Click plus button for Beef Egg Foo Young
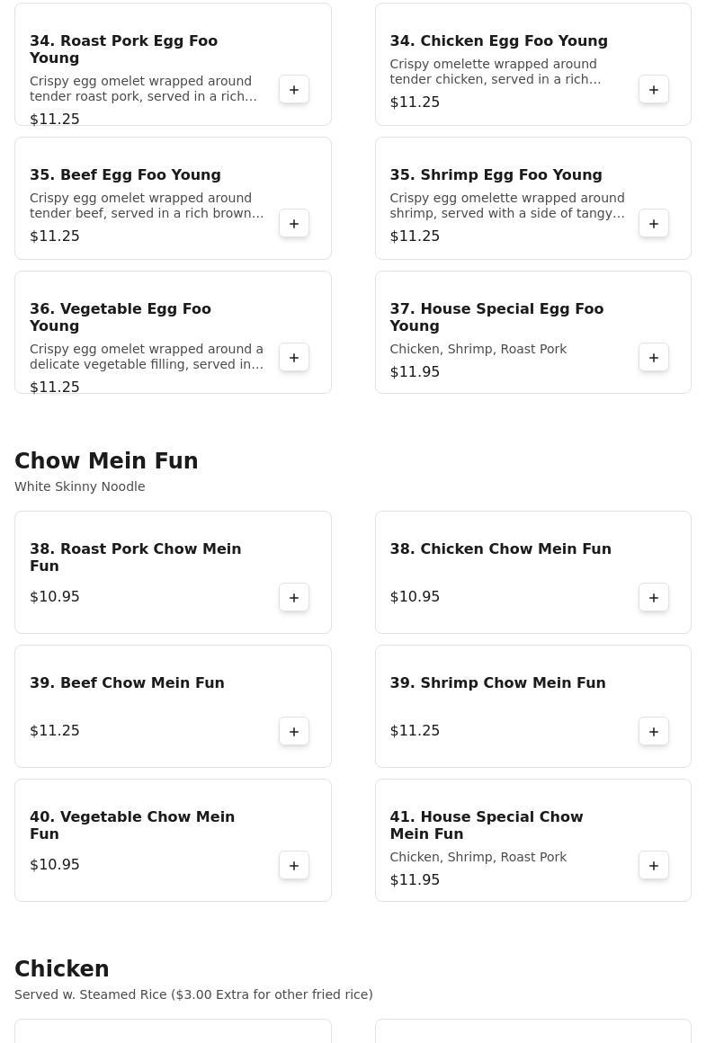 point(294,224)
